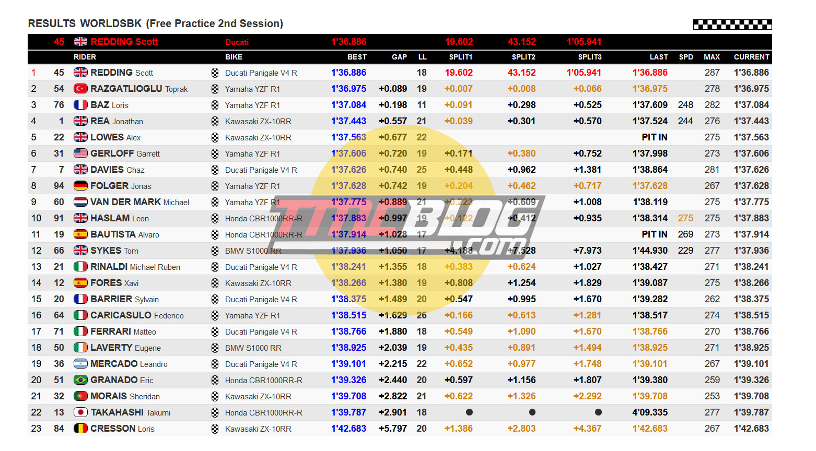Click 'PIT IN' in the BAUTISTA row
Screen dimensions: 816x451
(655, 234)
